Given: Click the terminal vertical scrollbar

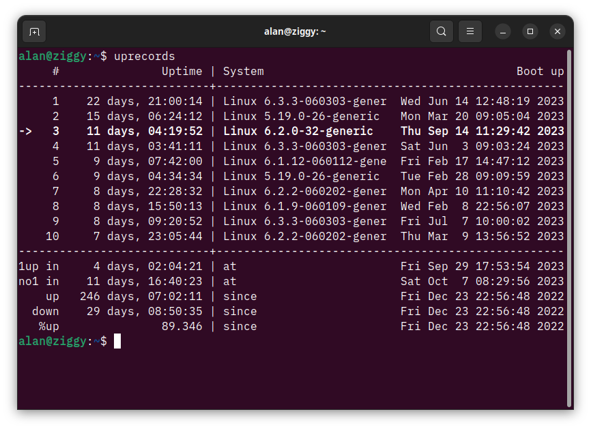Looking at the screenshot, I should coord(569,225).
